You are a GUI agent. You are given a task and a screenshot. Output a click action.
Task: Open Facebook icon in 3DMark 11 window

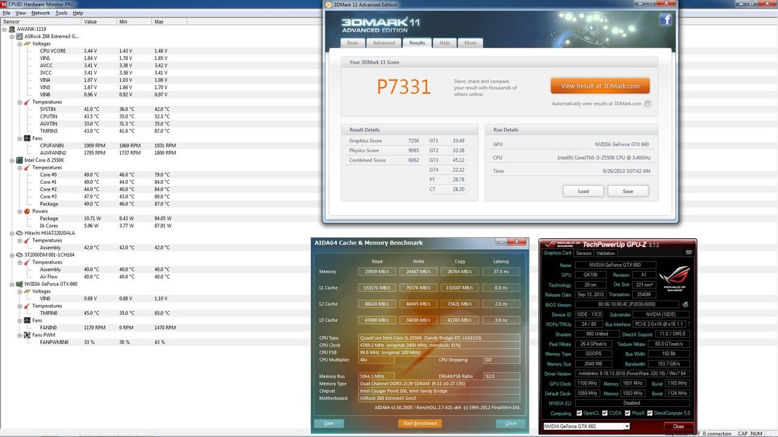665,20
